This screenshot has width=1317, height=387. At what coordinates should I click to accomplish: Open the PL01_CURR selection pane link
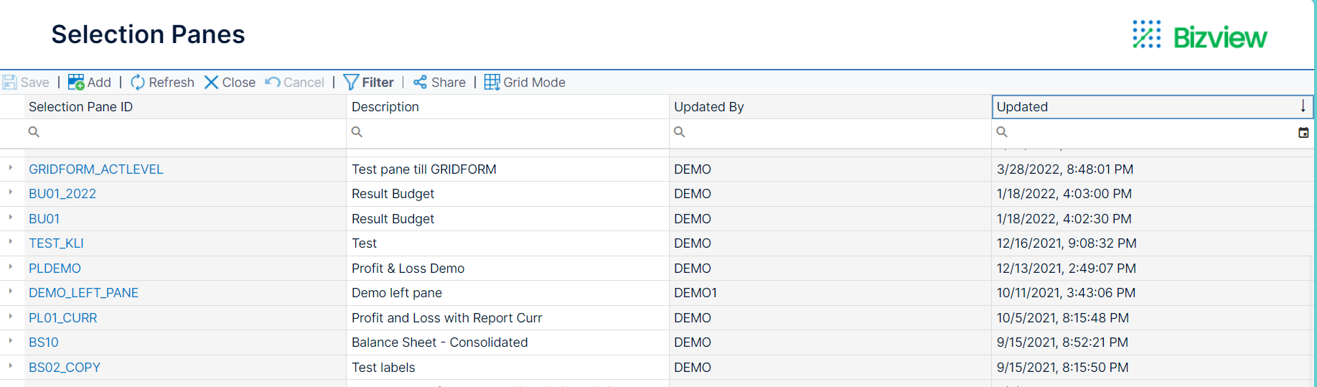[x=62, y=318]
